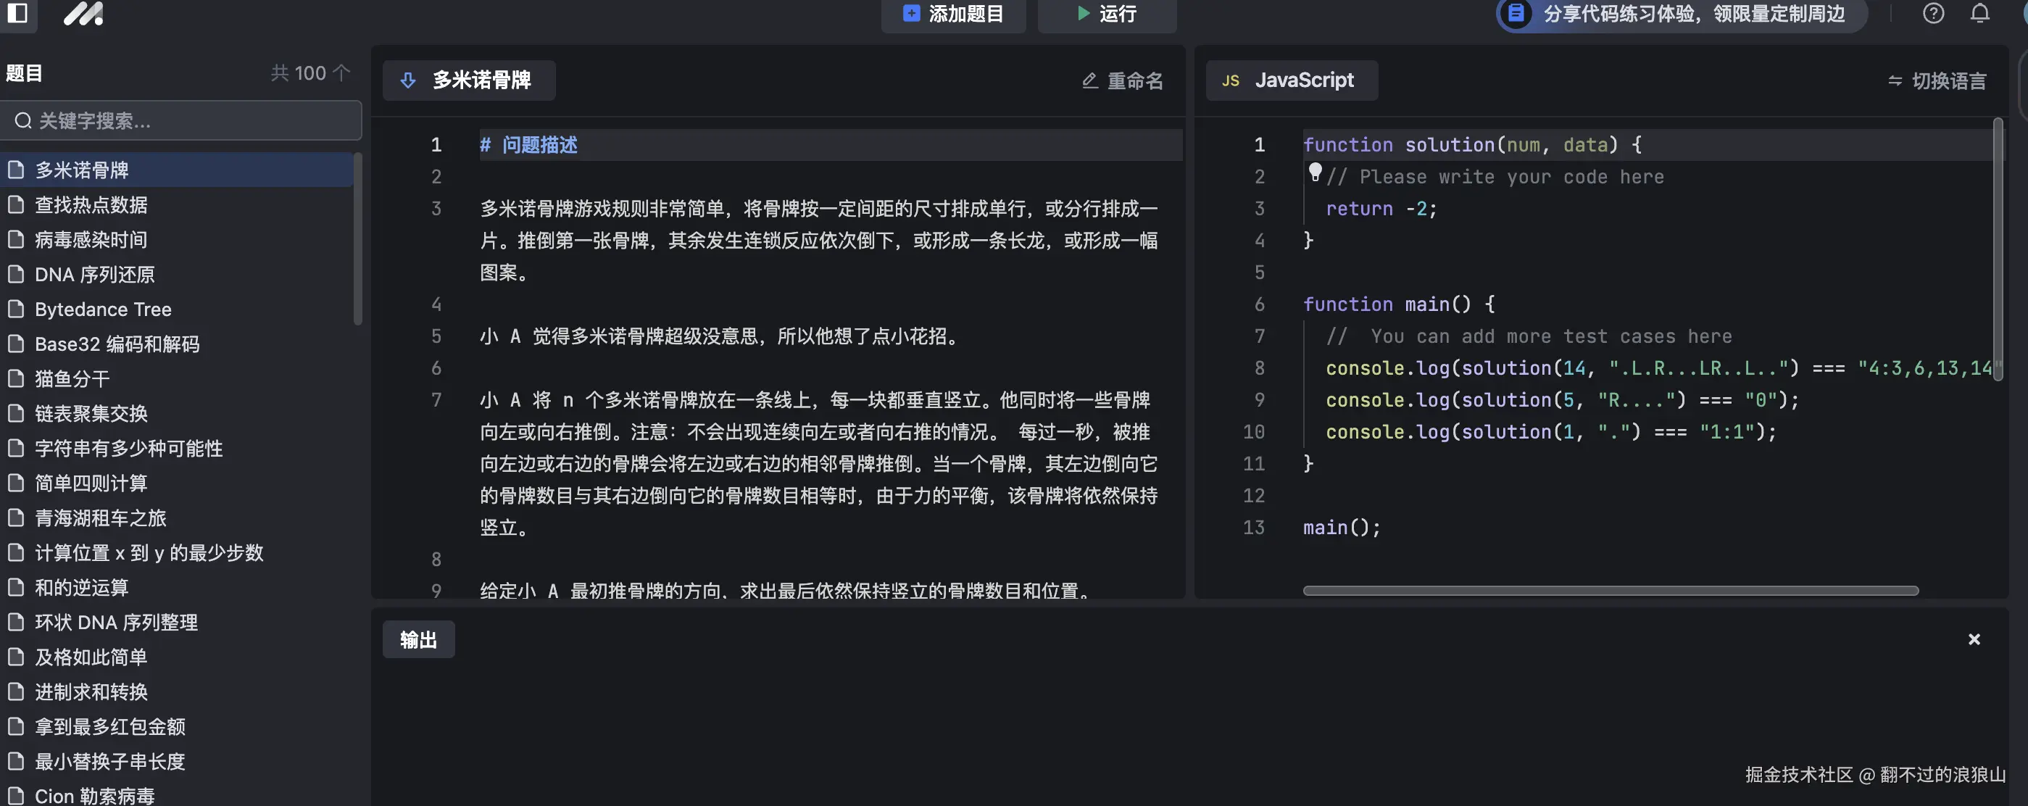Click the help question mark icon
This screenshot has height=806, width=2028.
pyautogui.click(x=1934, y=14)
